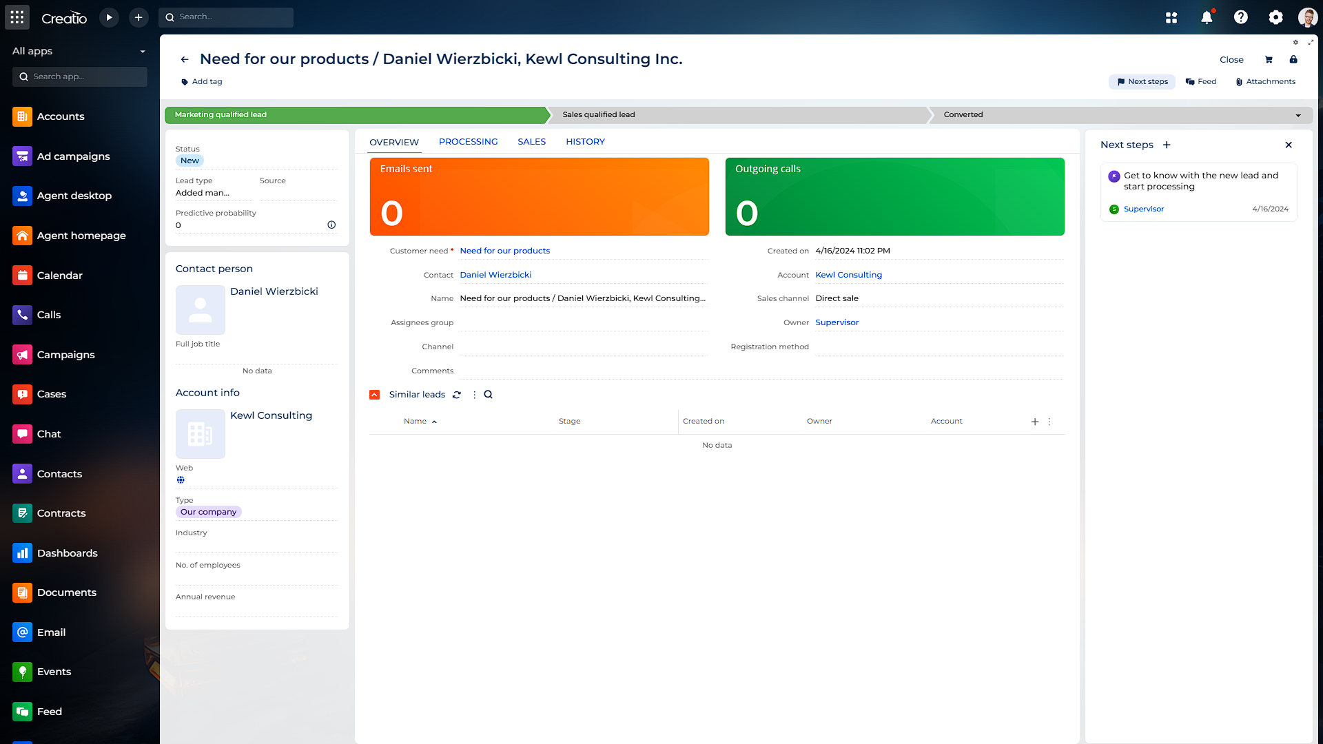
Task: Move to Sales qualified lead stage
Action: click(x=739, y=115)
